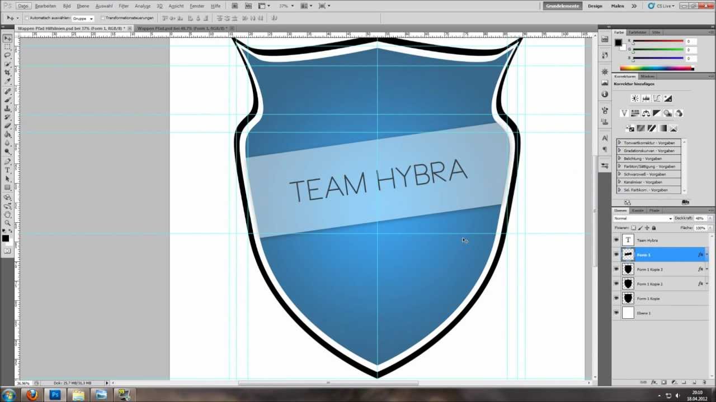Click the delete layer trash icon
The image size is (716, 402).
704,382
